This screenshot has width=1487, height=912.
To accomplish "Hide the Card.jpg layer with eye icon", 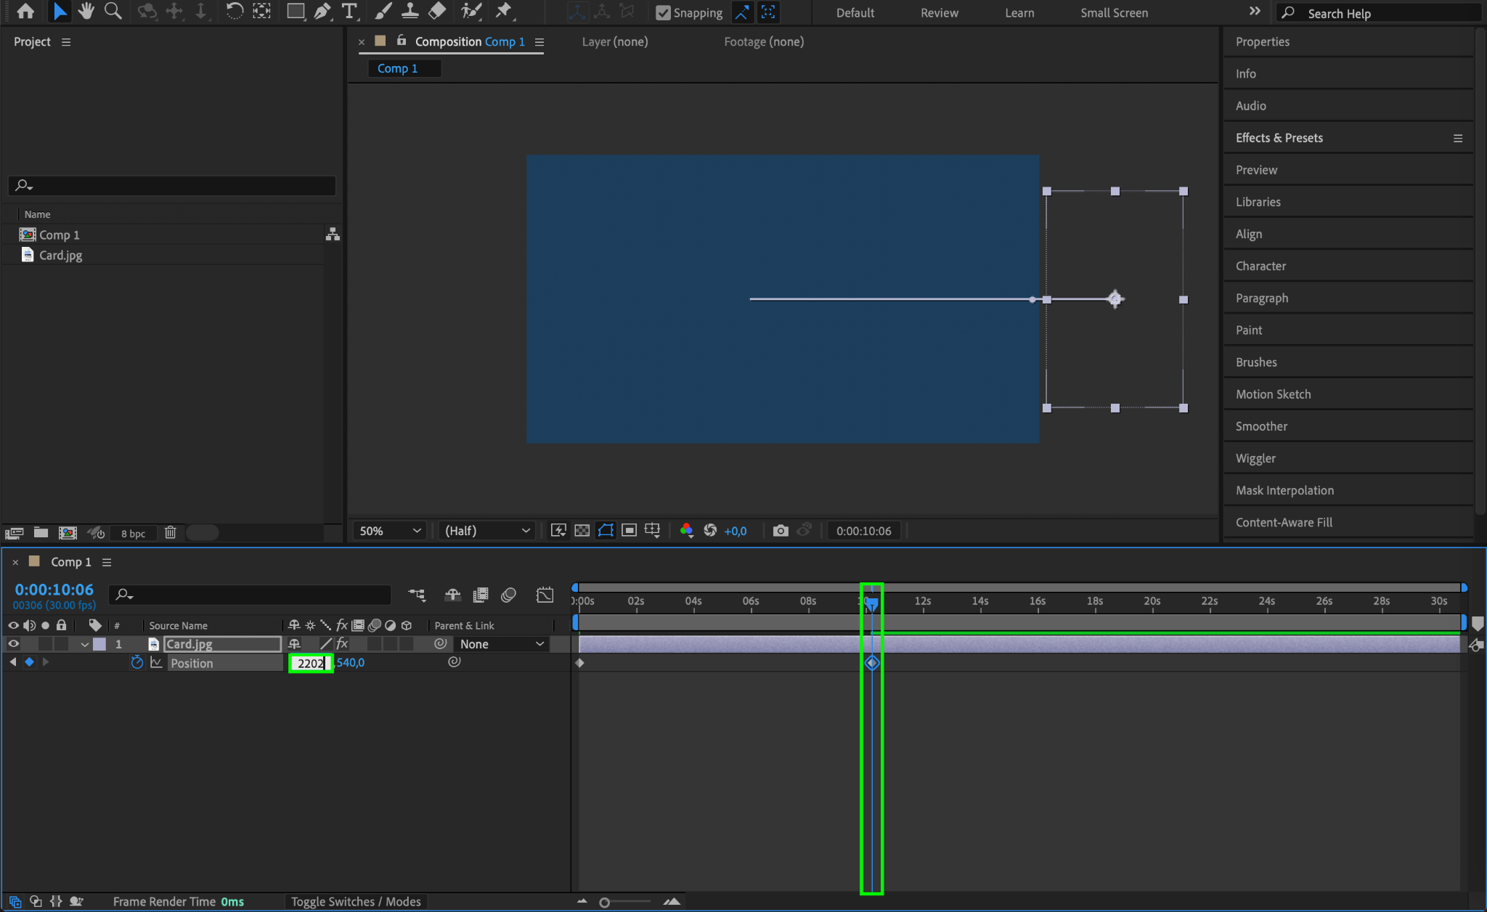I will [x=13, y=643].
